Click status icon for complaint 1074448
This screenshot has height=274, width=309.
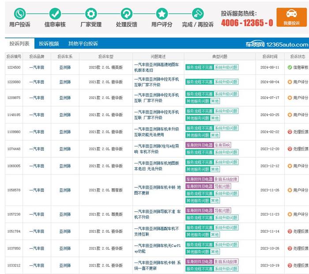coord(290,149)
